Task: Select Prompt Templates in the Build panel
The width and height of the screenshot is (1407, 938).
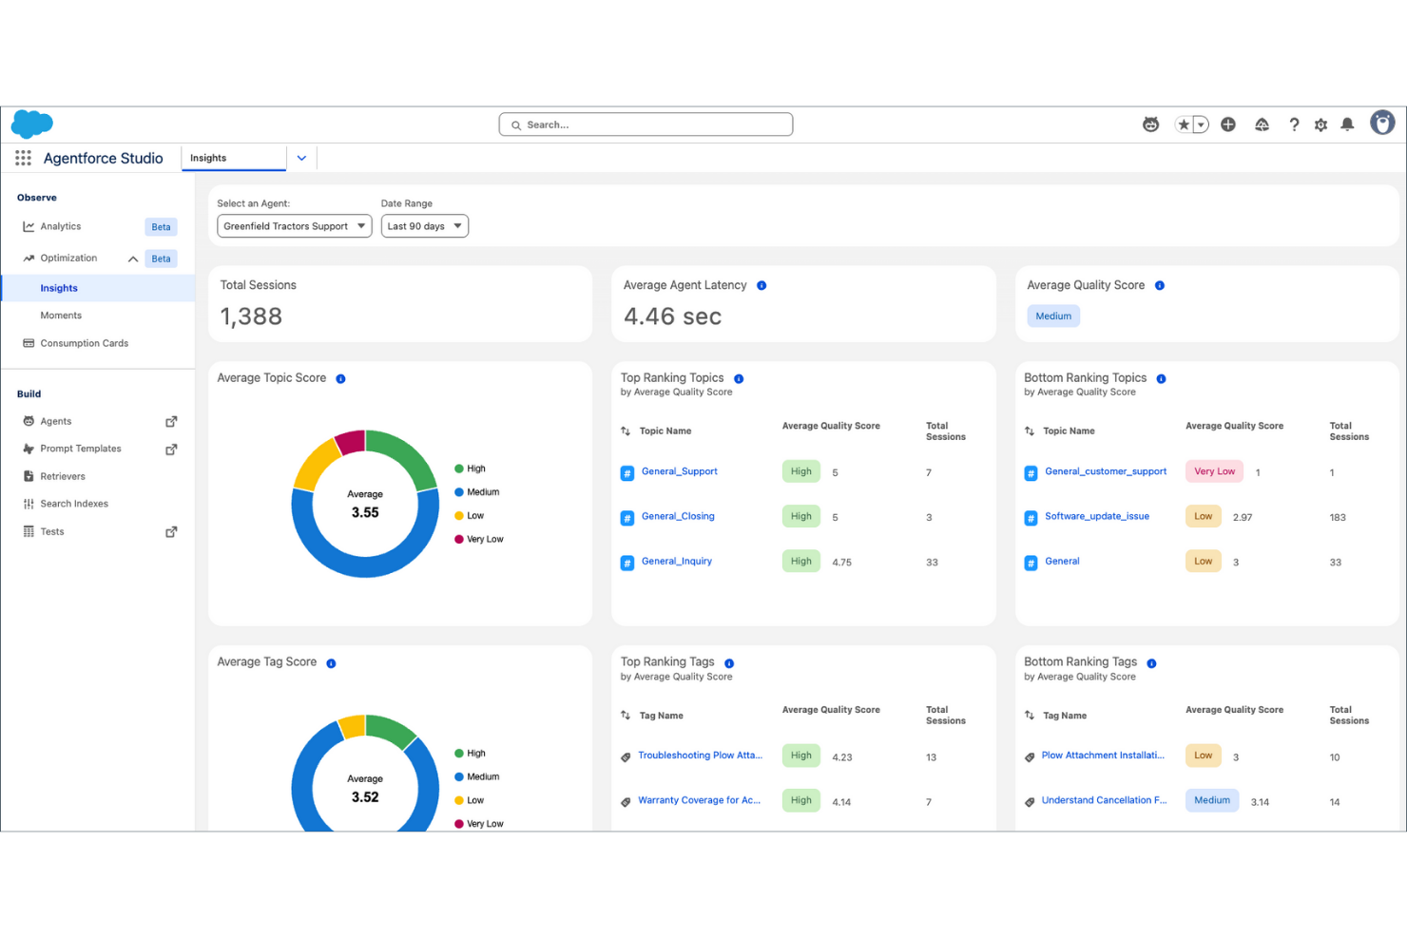Action: [x=81, y=448]
